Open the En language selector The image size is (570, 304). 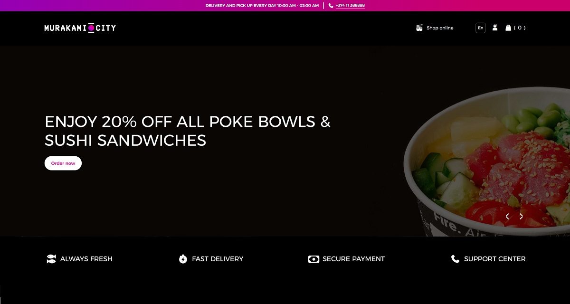pyautogui.click(x=481, y=28)
